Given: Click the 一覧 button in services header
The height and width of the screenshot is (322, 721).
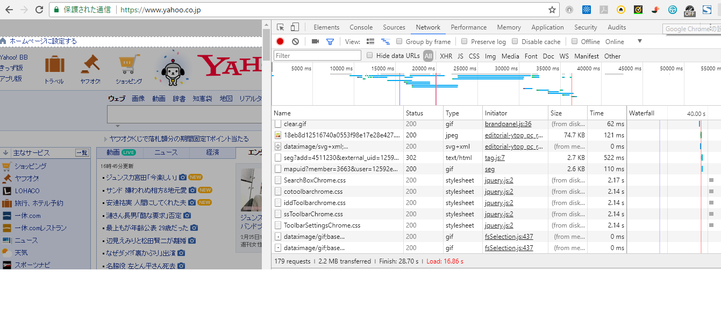Looking at the screenshot, I should (82, 153).
